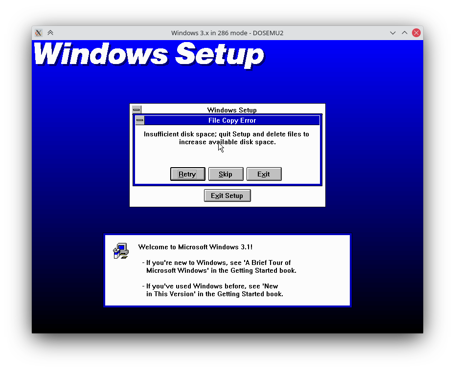
Task: Maximize the DOSEMU2 window
Action: (405, 33)
